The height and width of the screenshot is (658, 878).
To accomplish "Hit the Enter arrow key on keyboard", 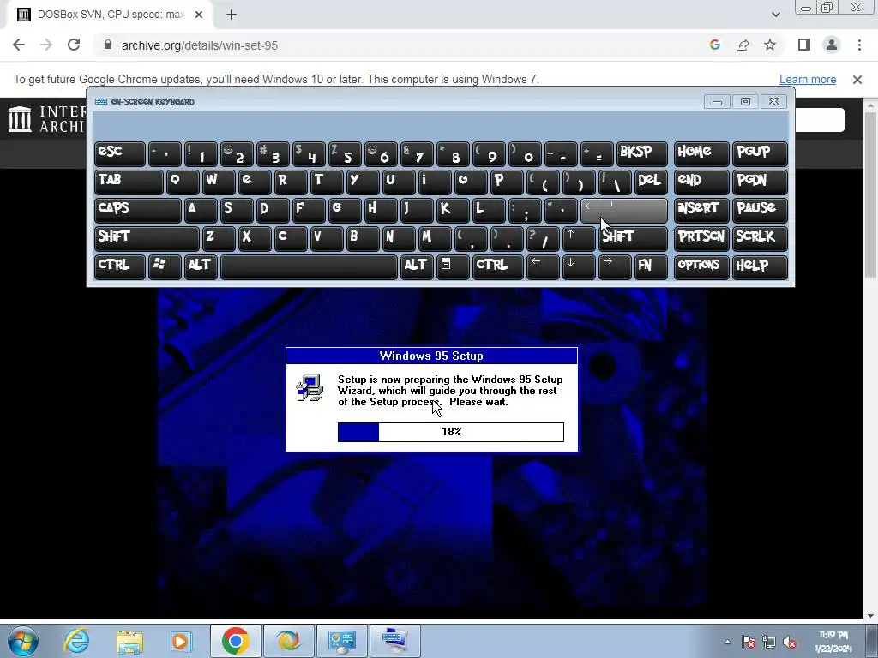I will 624,210.
